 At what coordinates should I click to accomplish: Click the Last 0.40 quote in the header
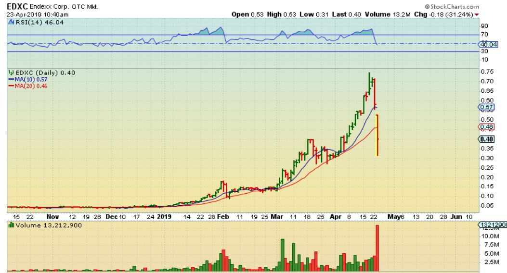click(346, 14)
